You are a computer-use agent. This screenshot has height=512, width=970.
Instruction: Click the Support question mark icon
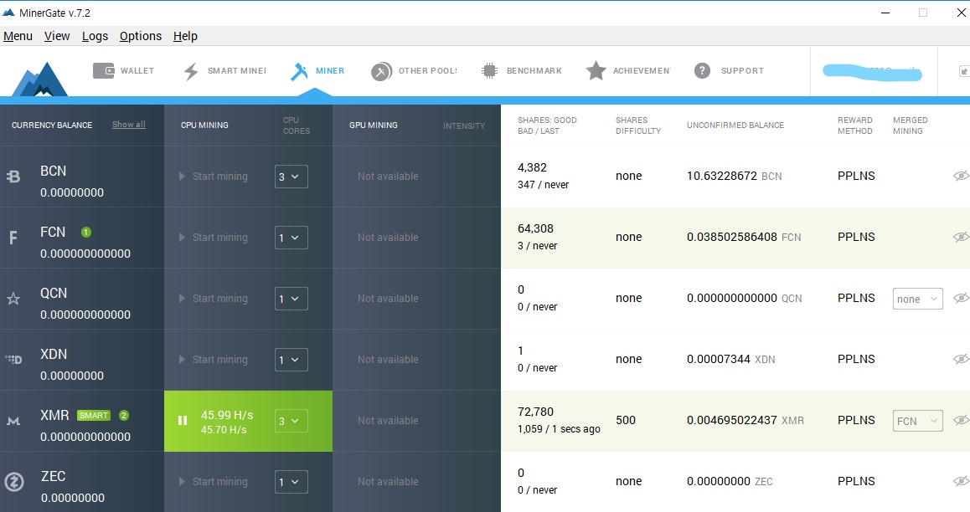point(702,71)
